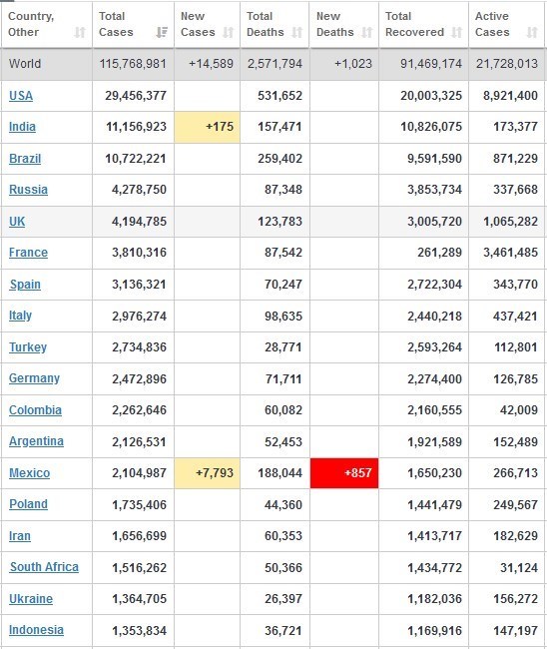Open the India country page
The image size is (547, 649).
tap(22, 127)
